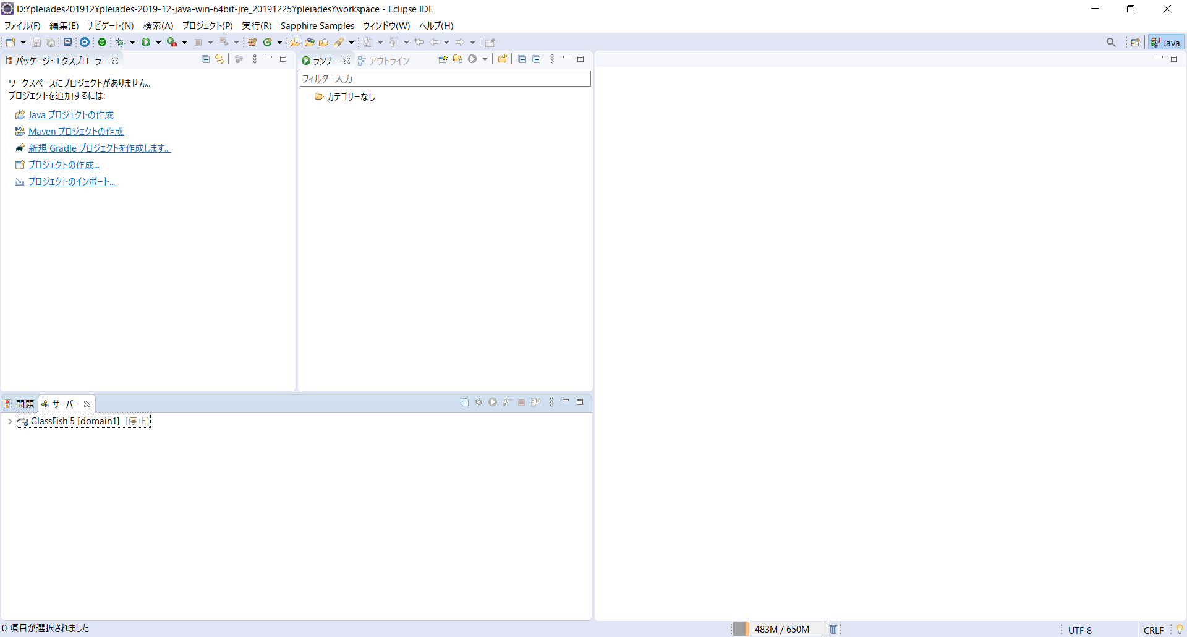Click the New wizard icon in main toolbar
Image resolution: width=1187 pixels, height=637 pixels.
click(x=11, y=42)
